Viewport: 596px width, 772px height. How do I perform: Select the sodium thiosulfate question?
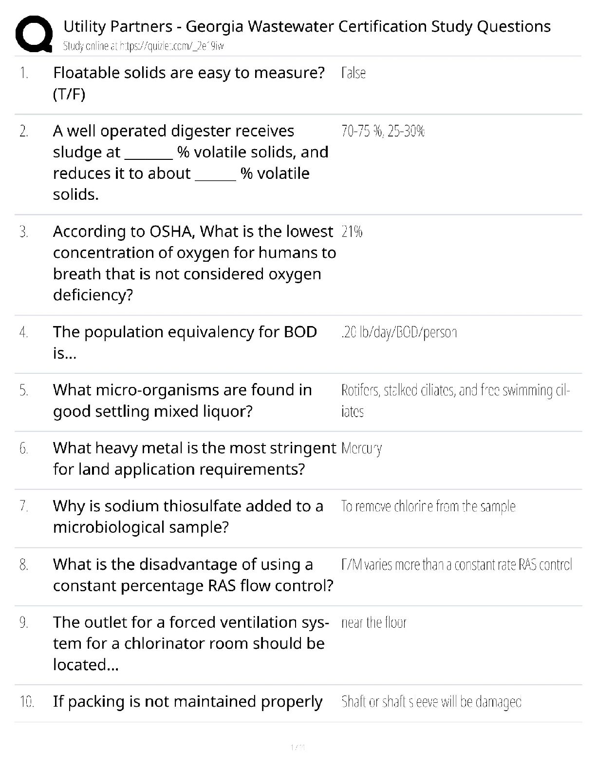click(x=188, y=516)
